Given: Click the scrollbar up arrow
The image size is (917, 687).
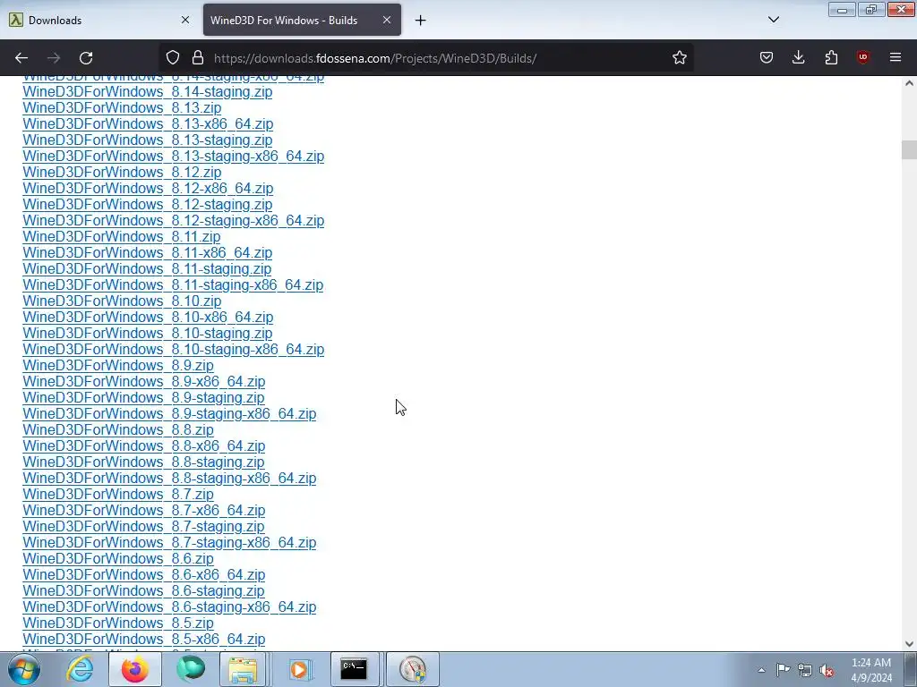Looking at the screenshot, I should [x=909, y=83].
